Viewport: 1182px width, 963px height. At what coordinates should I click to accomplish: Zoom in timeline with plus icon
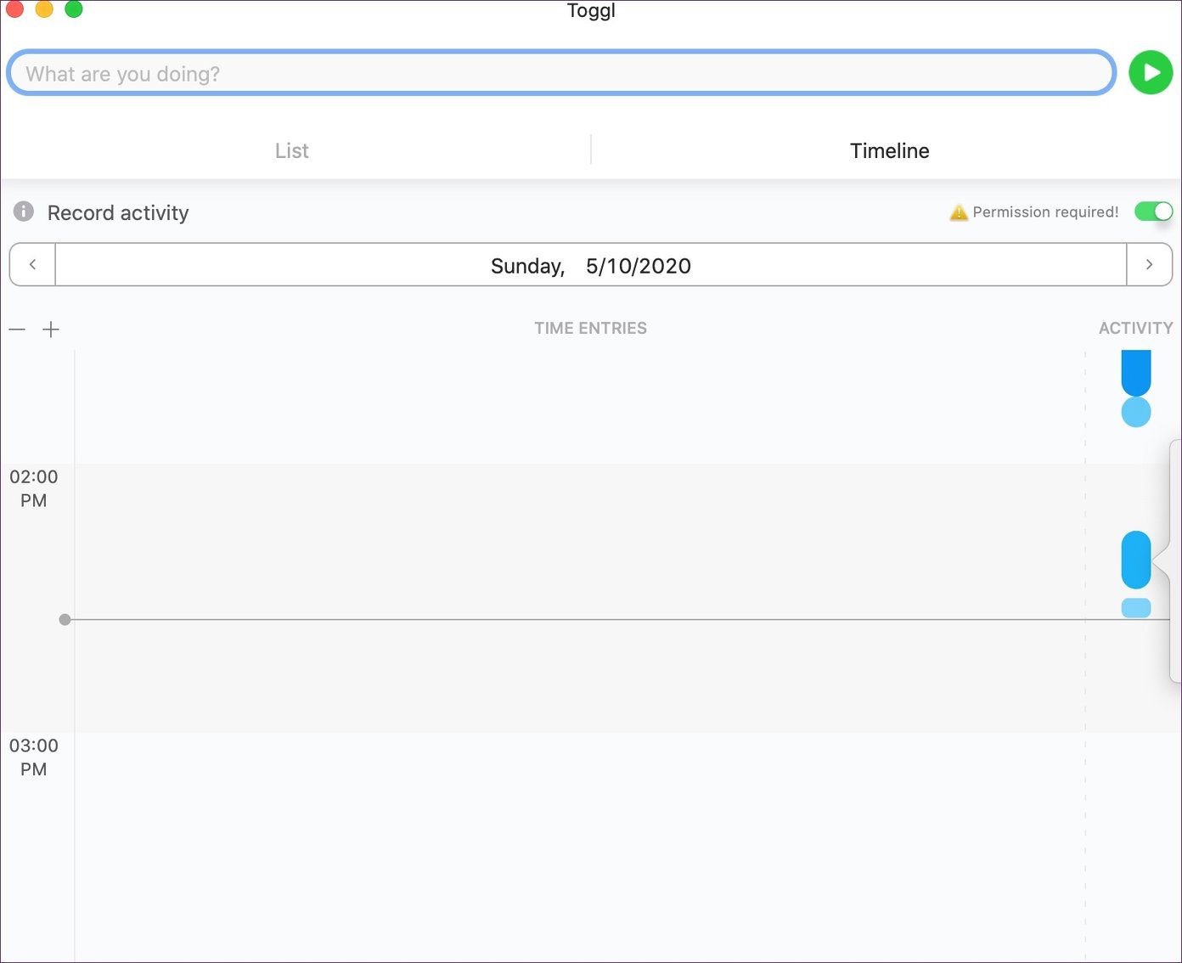[51, 329]
